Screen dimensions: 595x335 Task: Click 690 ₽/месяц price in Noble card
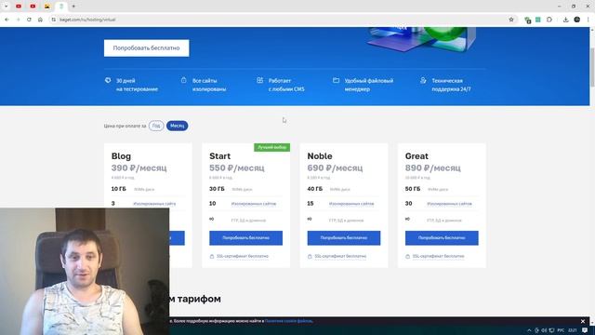click(x=335, y=167)
